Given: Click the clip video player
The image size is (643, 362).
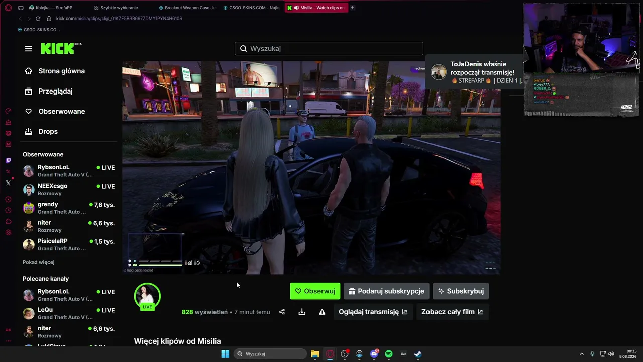Looking at the screenshot, I should [x=311, y=168].
